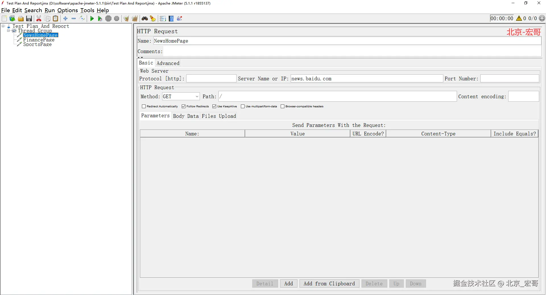Collapse the Thread Group tree node
Screen dimensions: 546x295
tap(8, 31)
